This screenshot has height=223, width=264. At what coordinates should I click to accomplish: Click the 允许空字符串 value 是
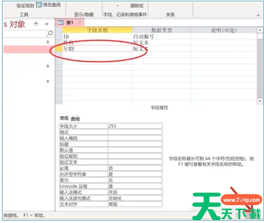click(x=135, y=174)
